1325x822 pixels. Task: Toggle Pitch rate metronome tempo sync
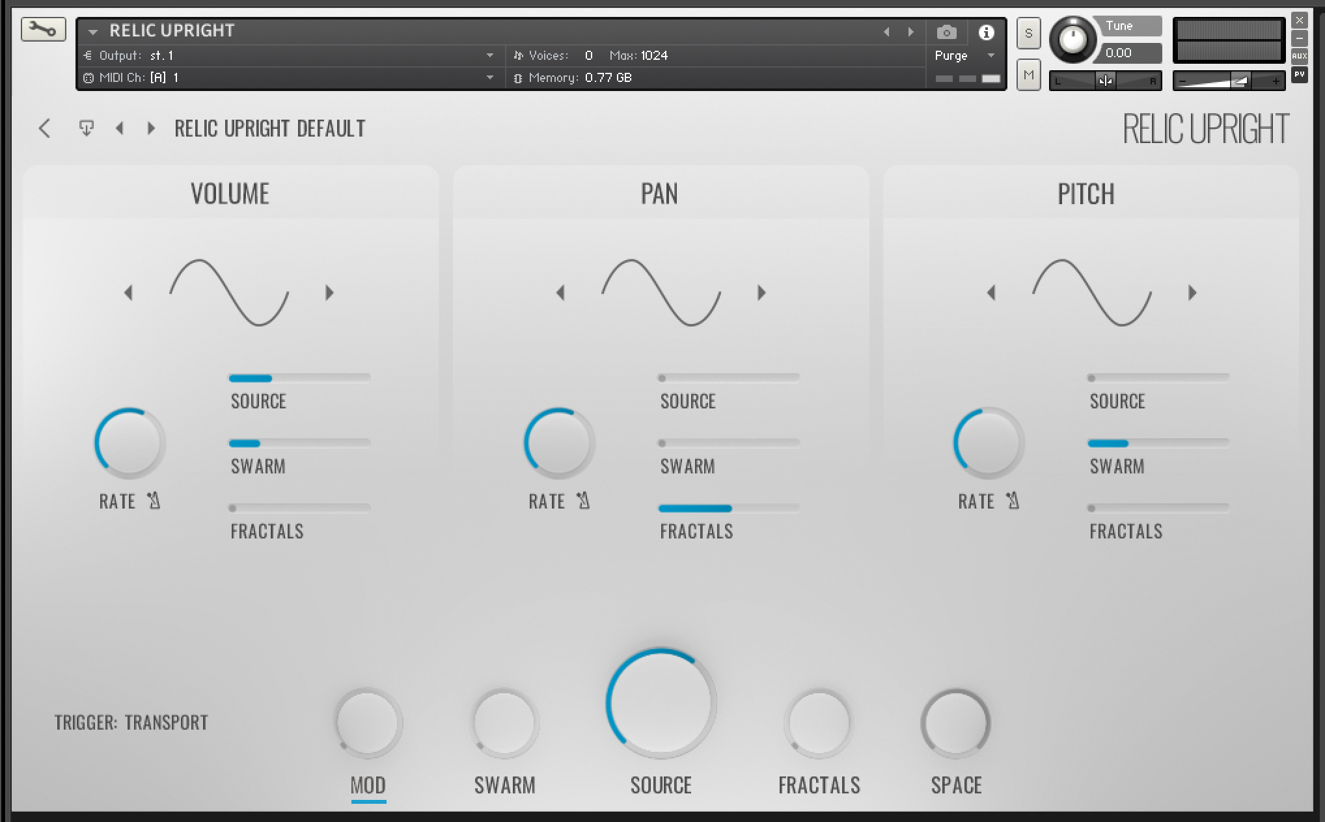(x=1013, y=501)
